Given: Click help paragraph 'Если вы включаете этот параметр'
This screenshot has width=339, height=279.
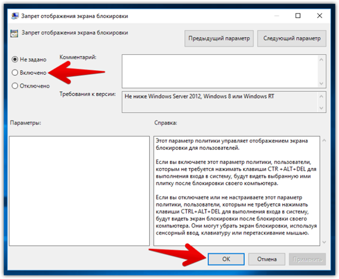Looking at the screenshot, I should (x=236, y=173).
